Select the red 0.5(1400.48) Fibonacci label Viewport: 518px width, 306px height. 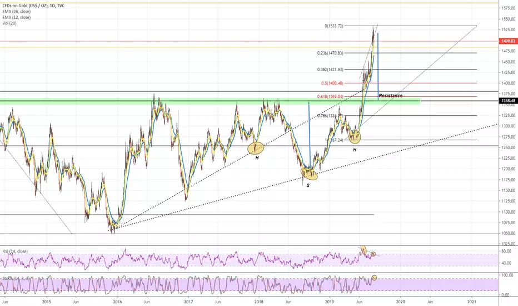(x=332, y=83)
